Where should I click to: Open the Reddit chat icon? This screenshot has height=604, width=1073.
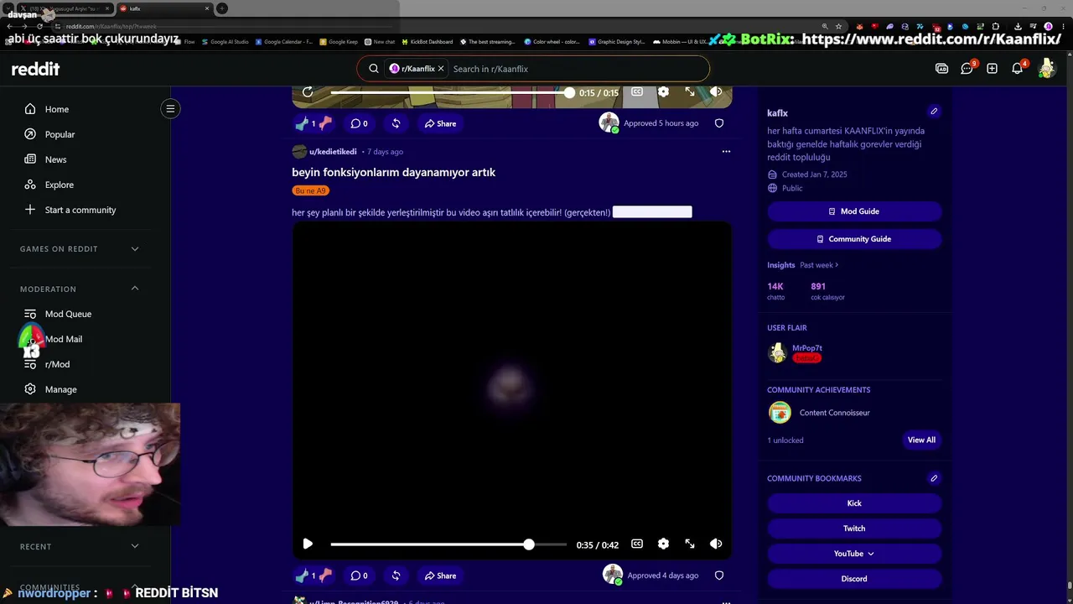[x=967, y=69]
